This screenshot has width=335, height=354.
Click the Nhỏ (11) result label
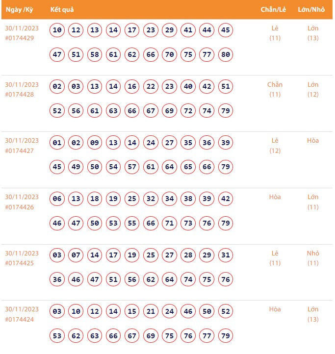click(x=313, y=258)
